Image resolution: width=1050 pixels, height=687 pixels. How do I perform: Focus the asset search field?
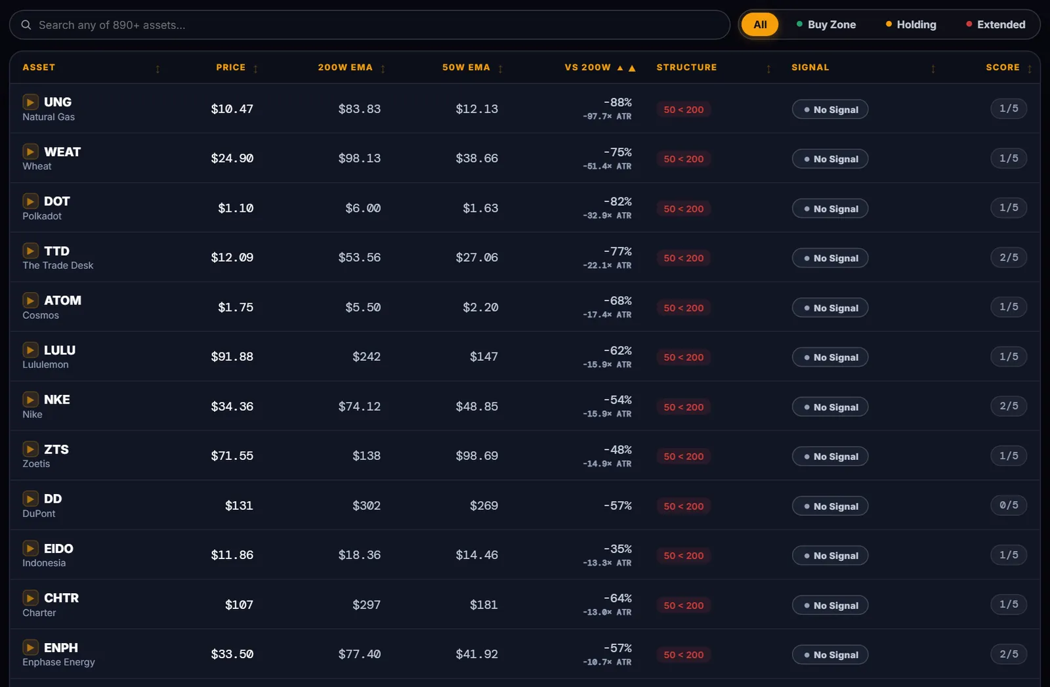point(369,25)
